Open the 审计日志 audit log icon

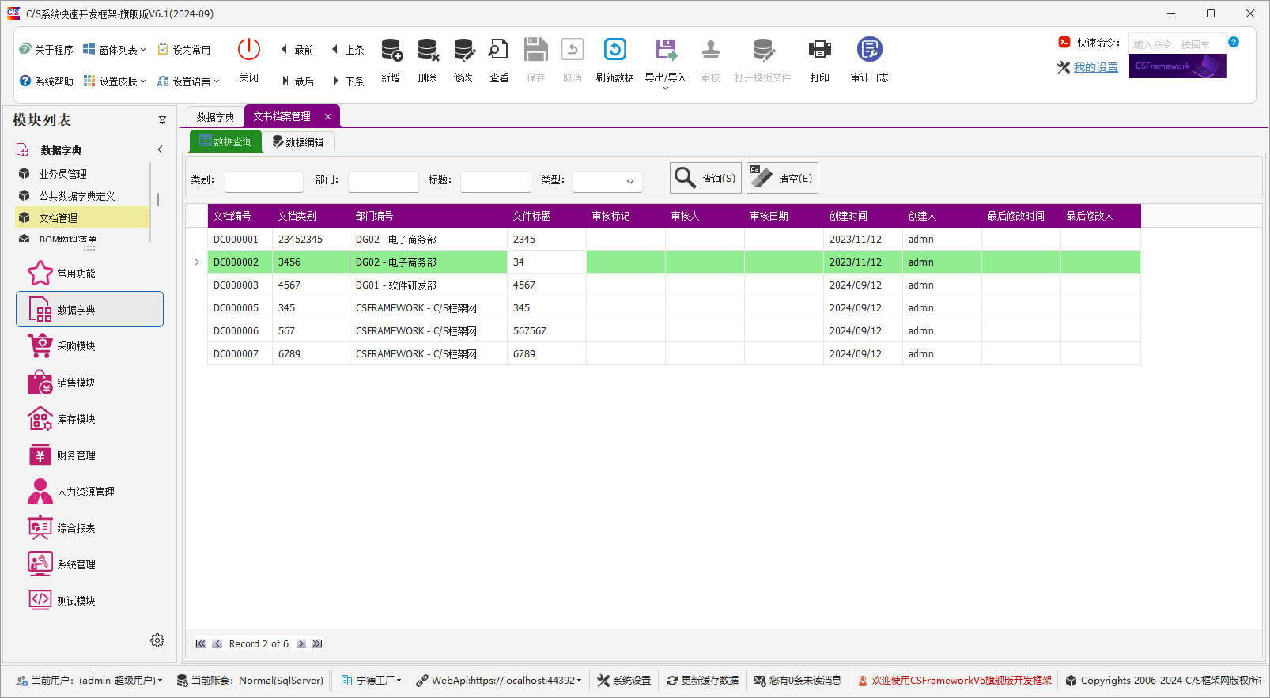click(x=869, y=50)
